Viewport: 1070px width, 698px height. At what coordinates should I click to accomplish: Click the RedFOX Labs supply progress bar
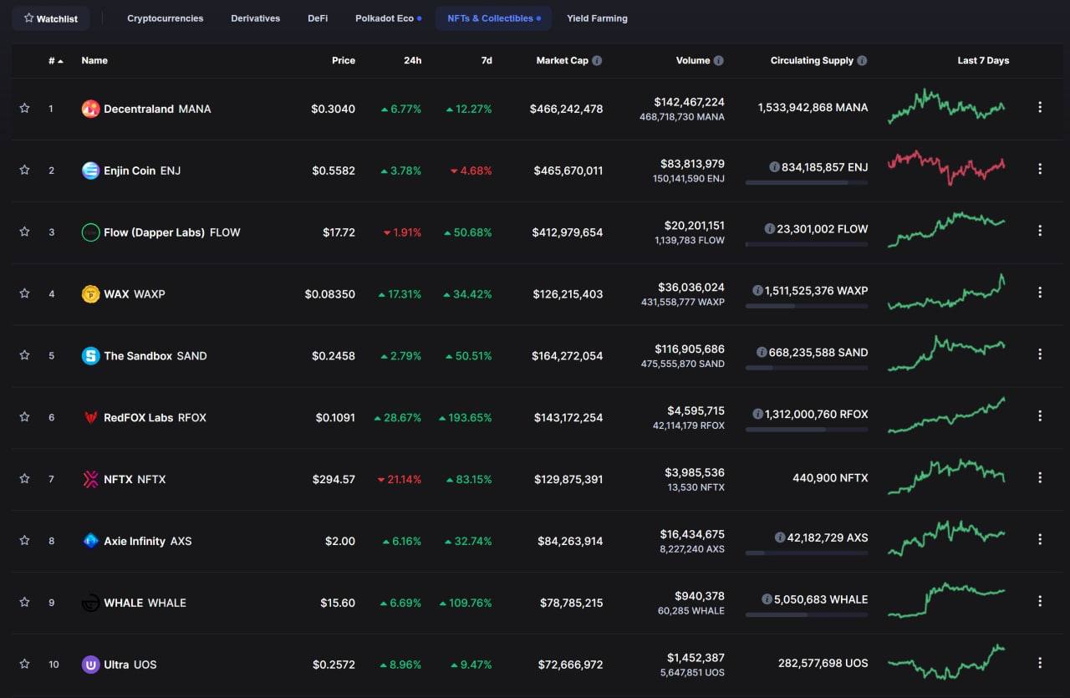click(807, 430)
